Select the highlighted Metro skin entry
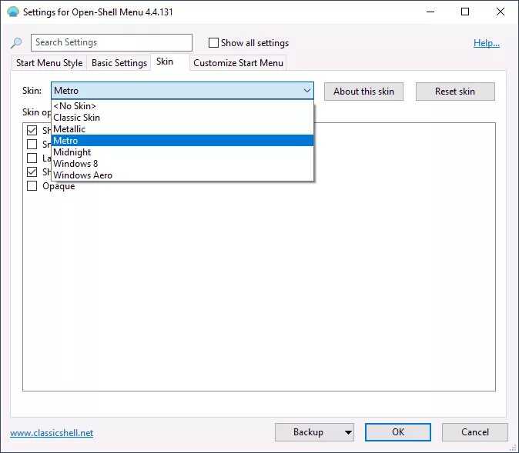 click(x=182, y=141)
